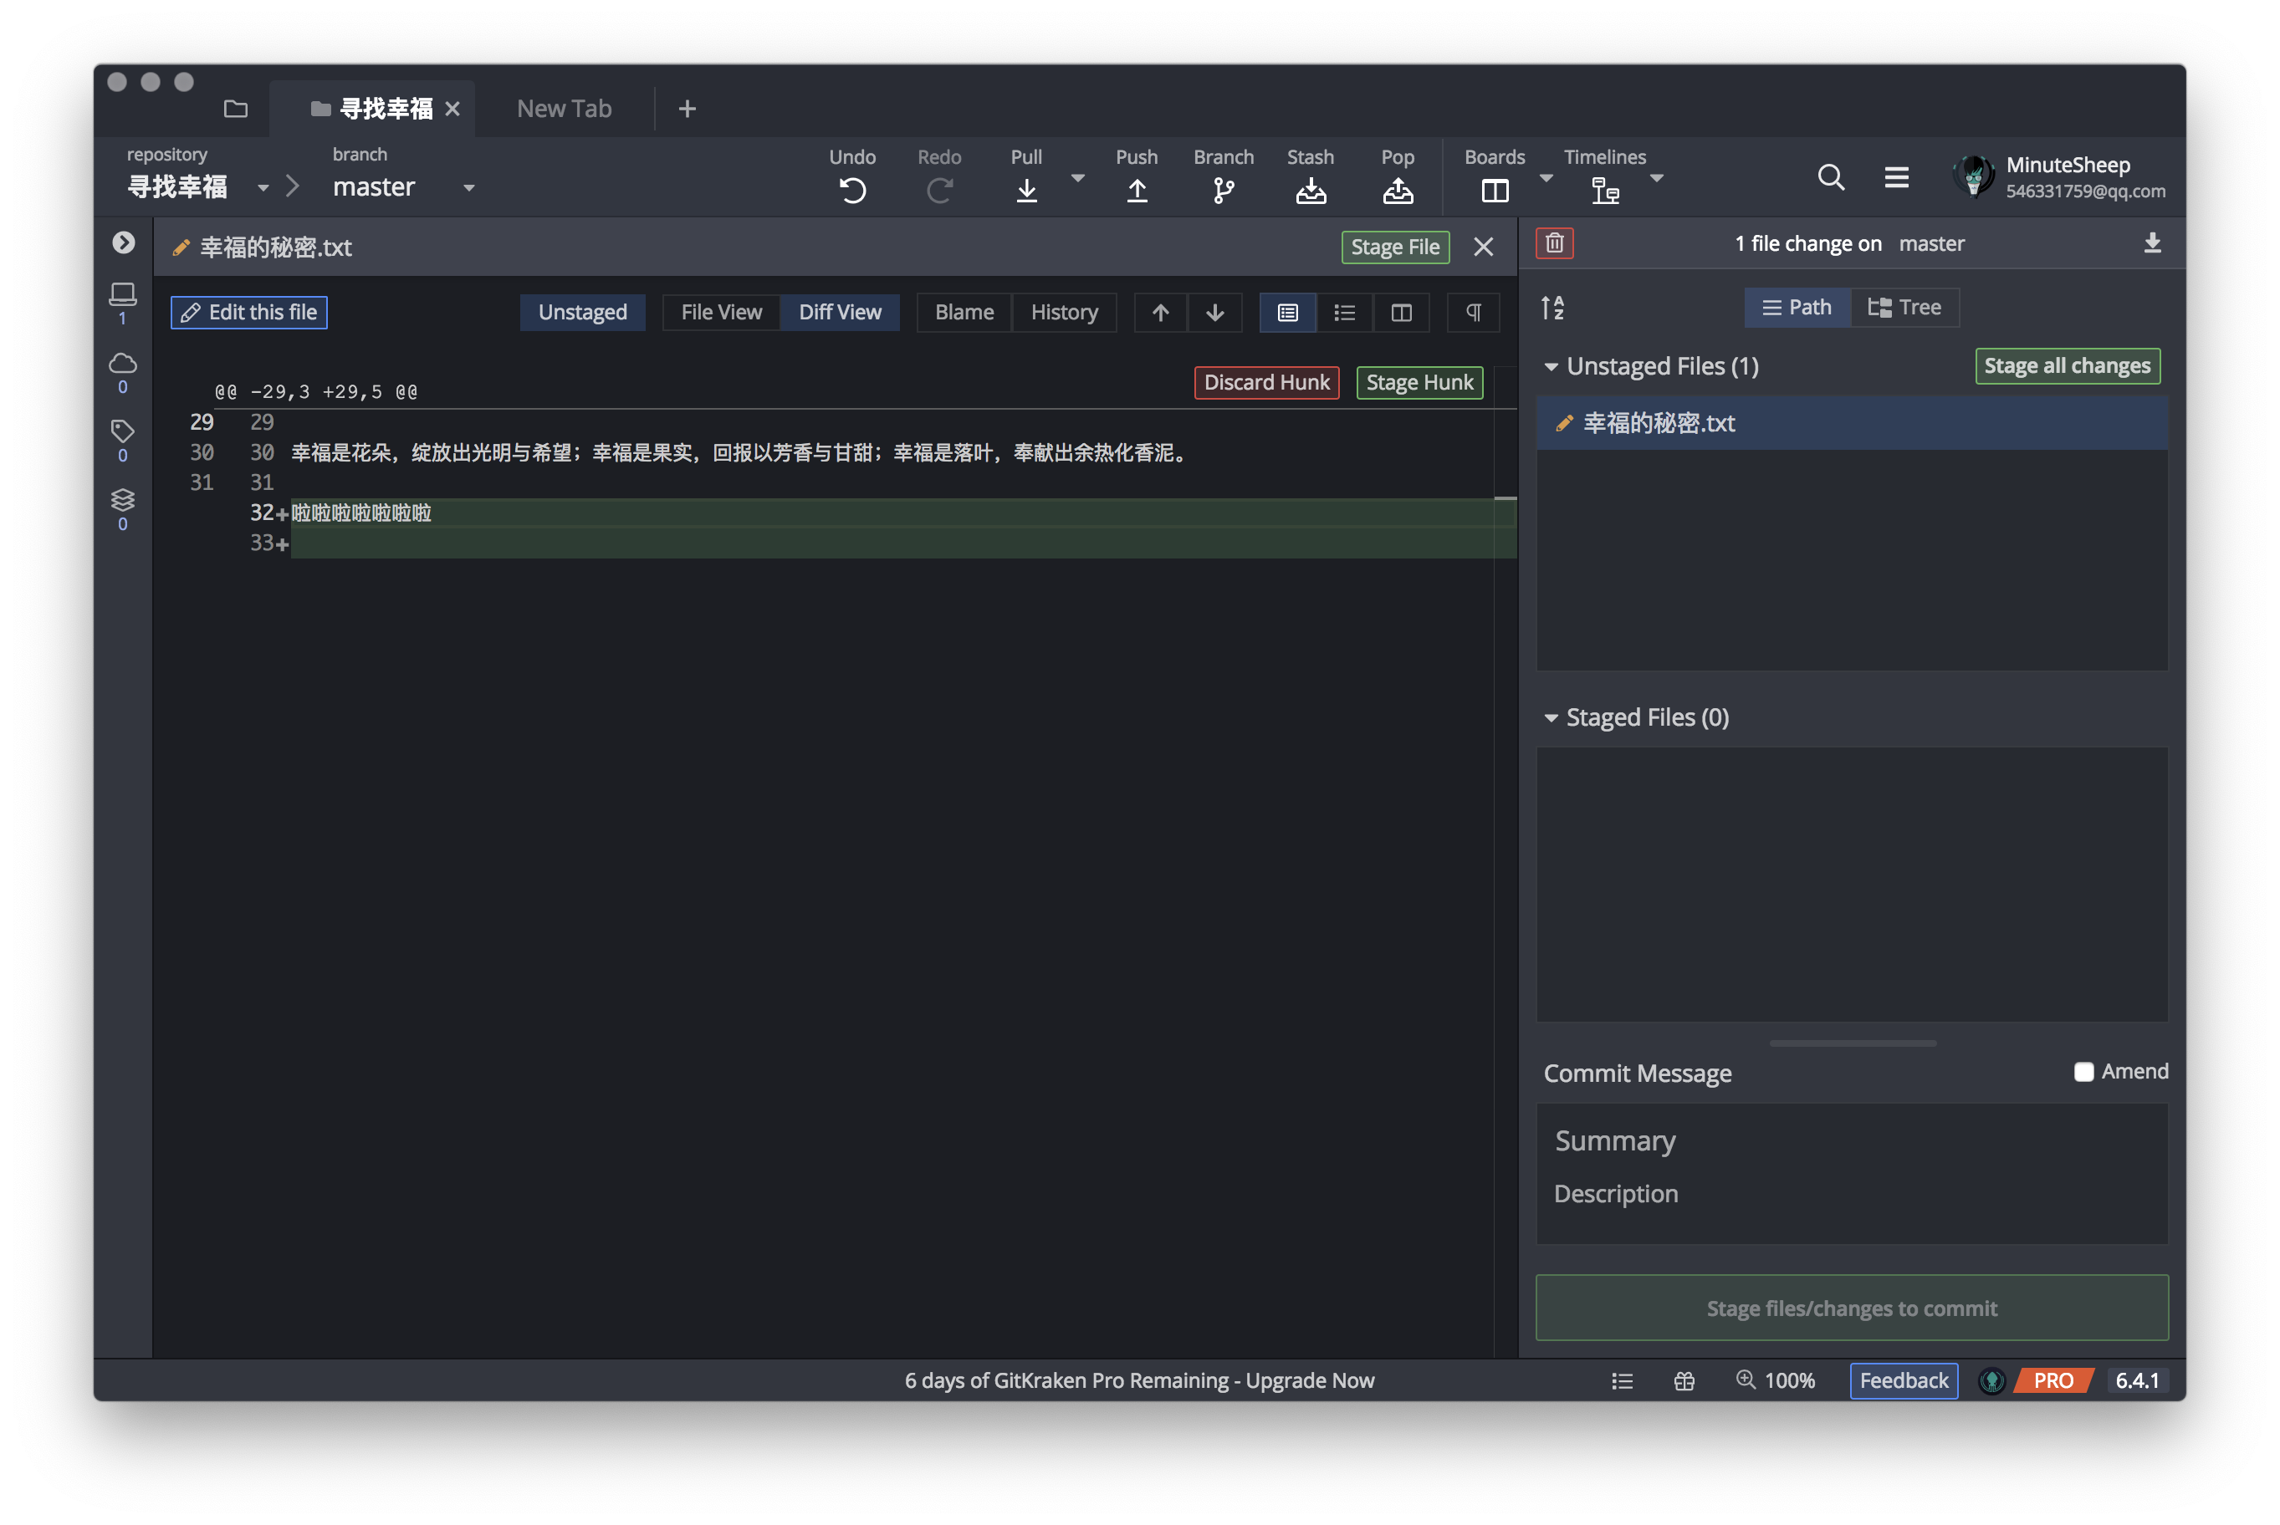Toggle split diff view layout

1401,312
